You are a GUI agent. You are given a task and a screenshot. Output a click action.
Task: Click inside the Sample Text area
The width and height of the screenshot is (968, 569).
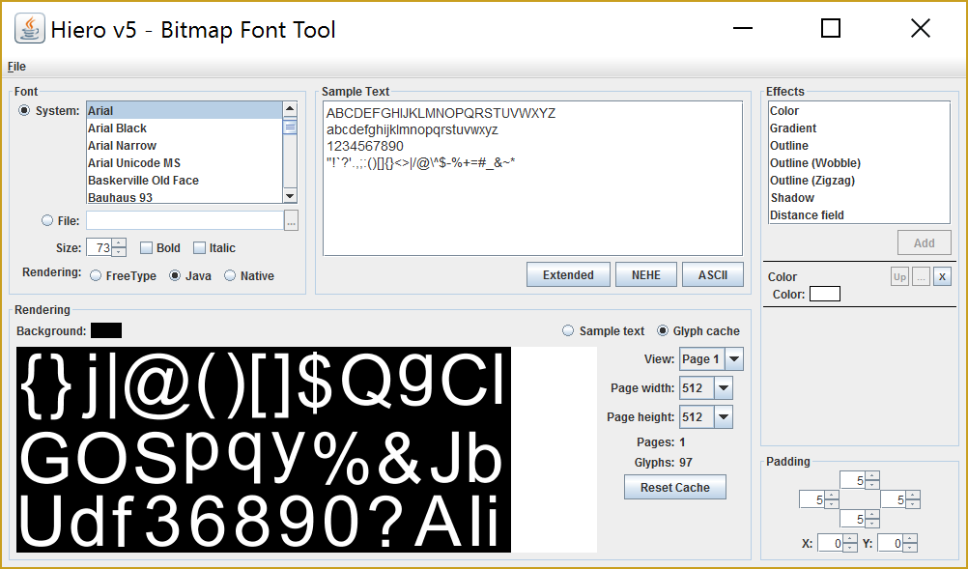(532, 179)
